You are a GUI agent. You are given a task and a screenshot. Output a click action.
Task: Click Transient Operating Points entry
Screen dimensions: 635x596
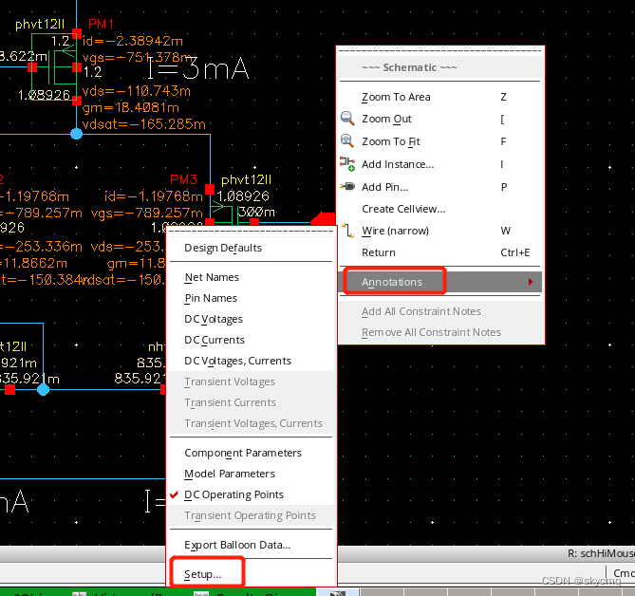pos(252,515)
